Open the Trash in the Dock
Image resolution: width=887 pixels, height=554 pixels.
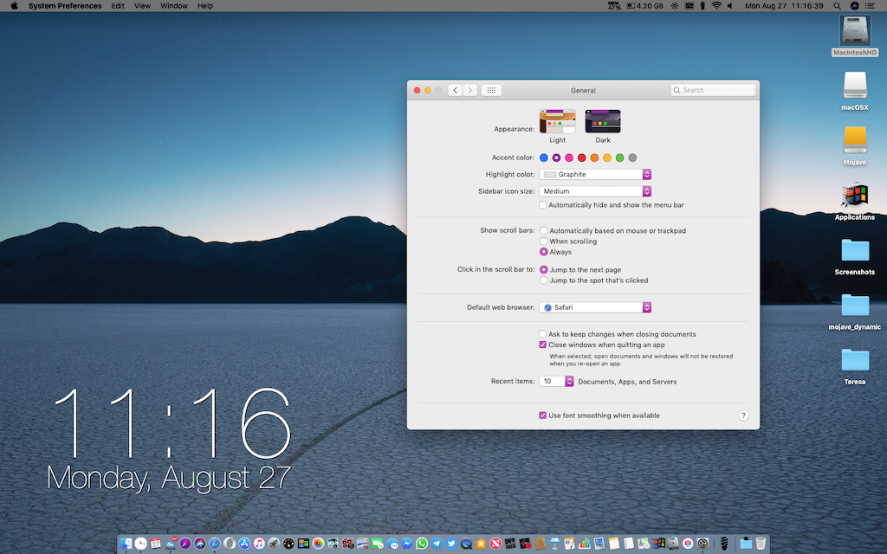click(761, 544)
